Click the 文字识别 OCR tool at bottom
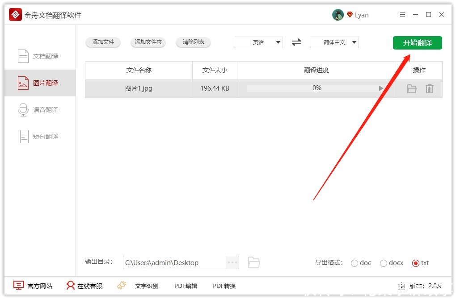This screenshot has width=456, height=299. click(x=147, y=286)
